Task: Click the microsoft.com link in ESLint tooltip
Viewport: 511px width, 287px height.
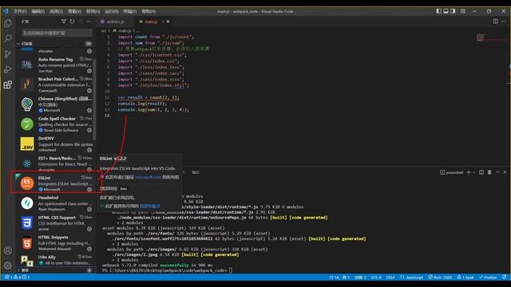Action: (x=149, y=177)
